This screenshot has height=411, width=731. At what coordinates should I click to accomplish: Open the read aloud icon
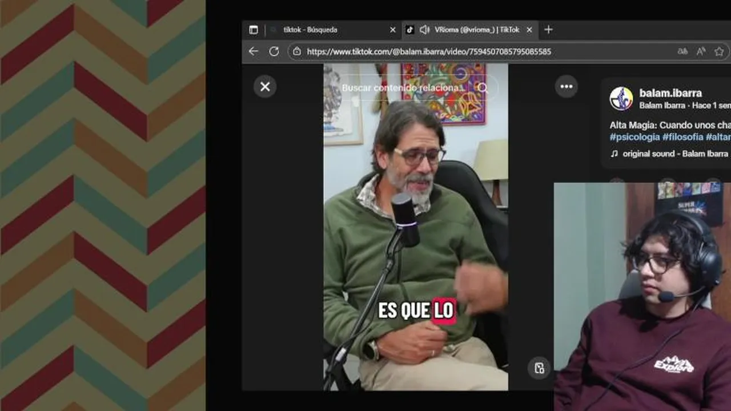coord(701,51)
